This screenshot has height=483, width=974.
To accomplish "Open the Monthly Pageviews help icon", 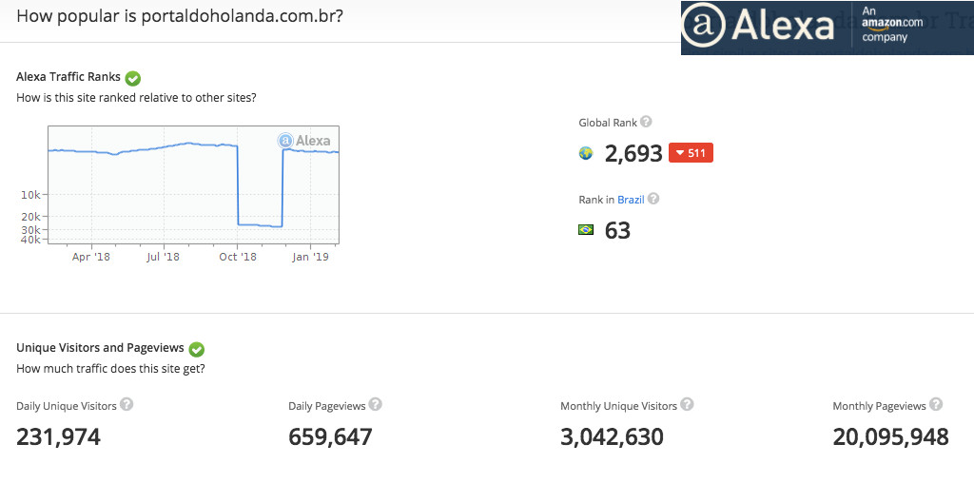I will click(x=936, y=404).
